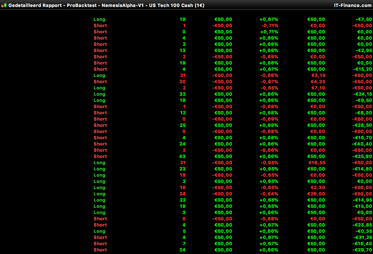Select the -0,71% performance cell
Image resolution: width=373 pixels, height=254 pixels.
click(270, 26)
